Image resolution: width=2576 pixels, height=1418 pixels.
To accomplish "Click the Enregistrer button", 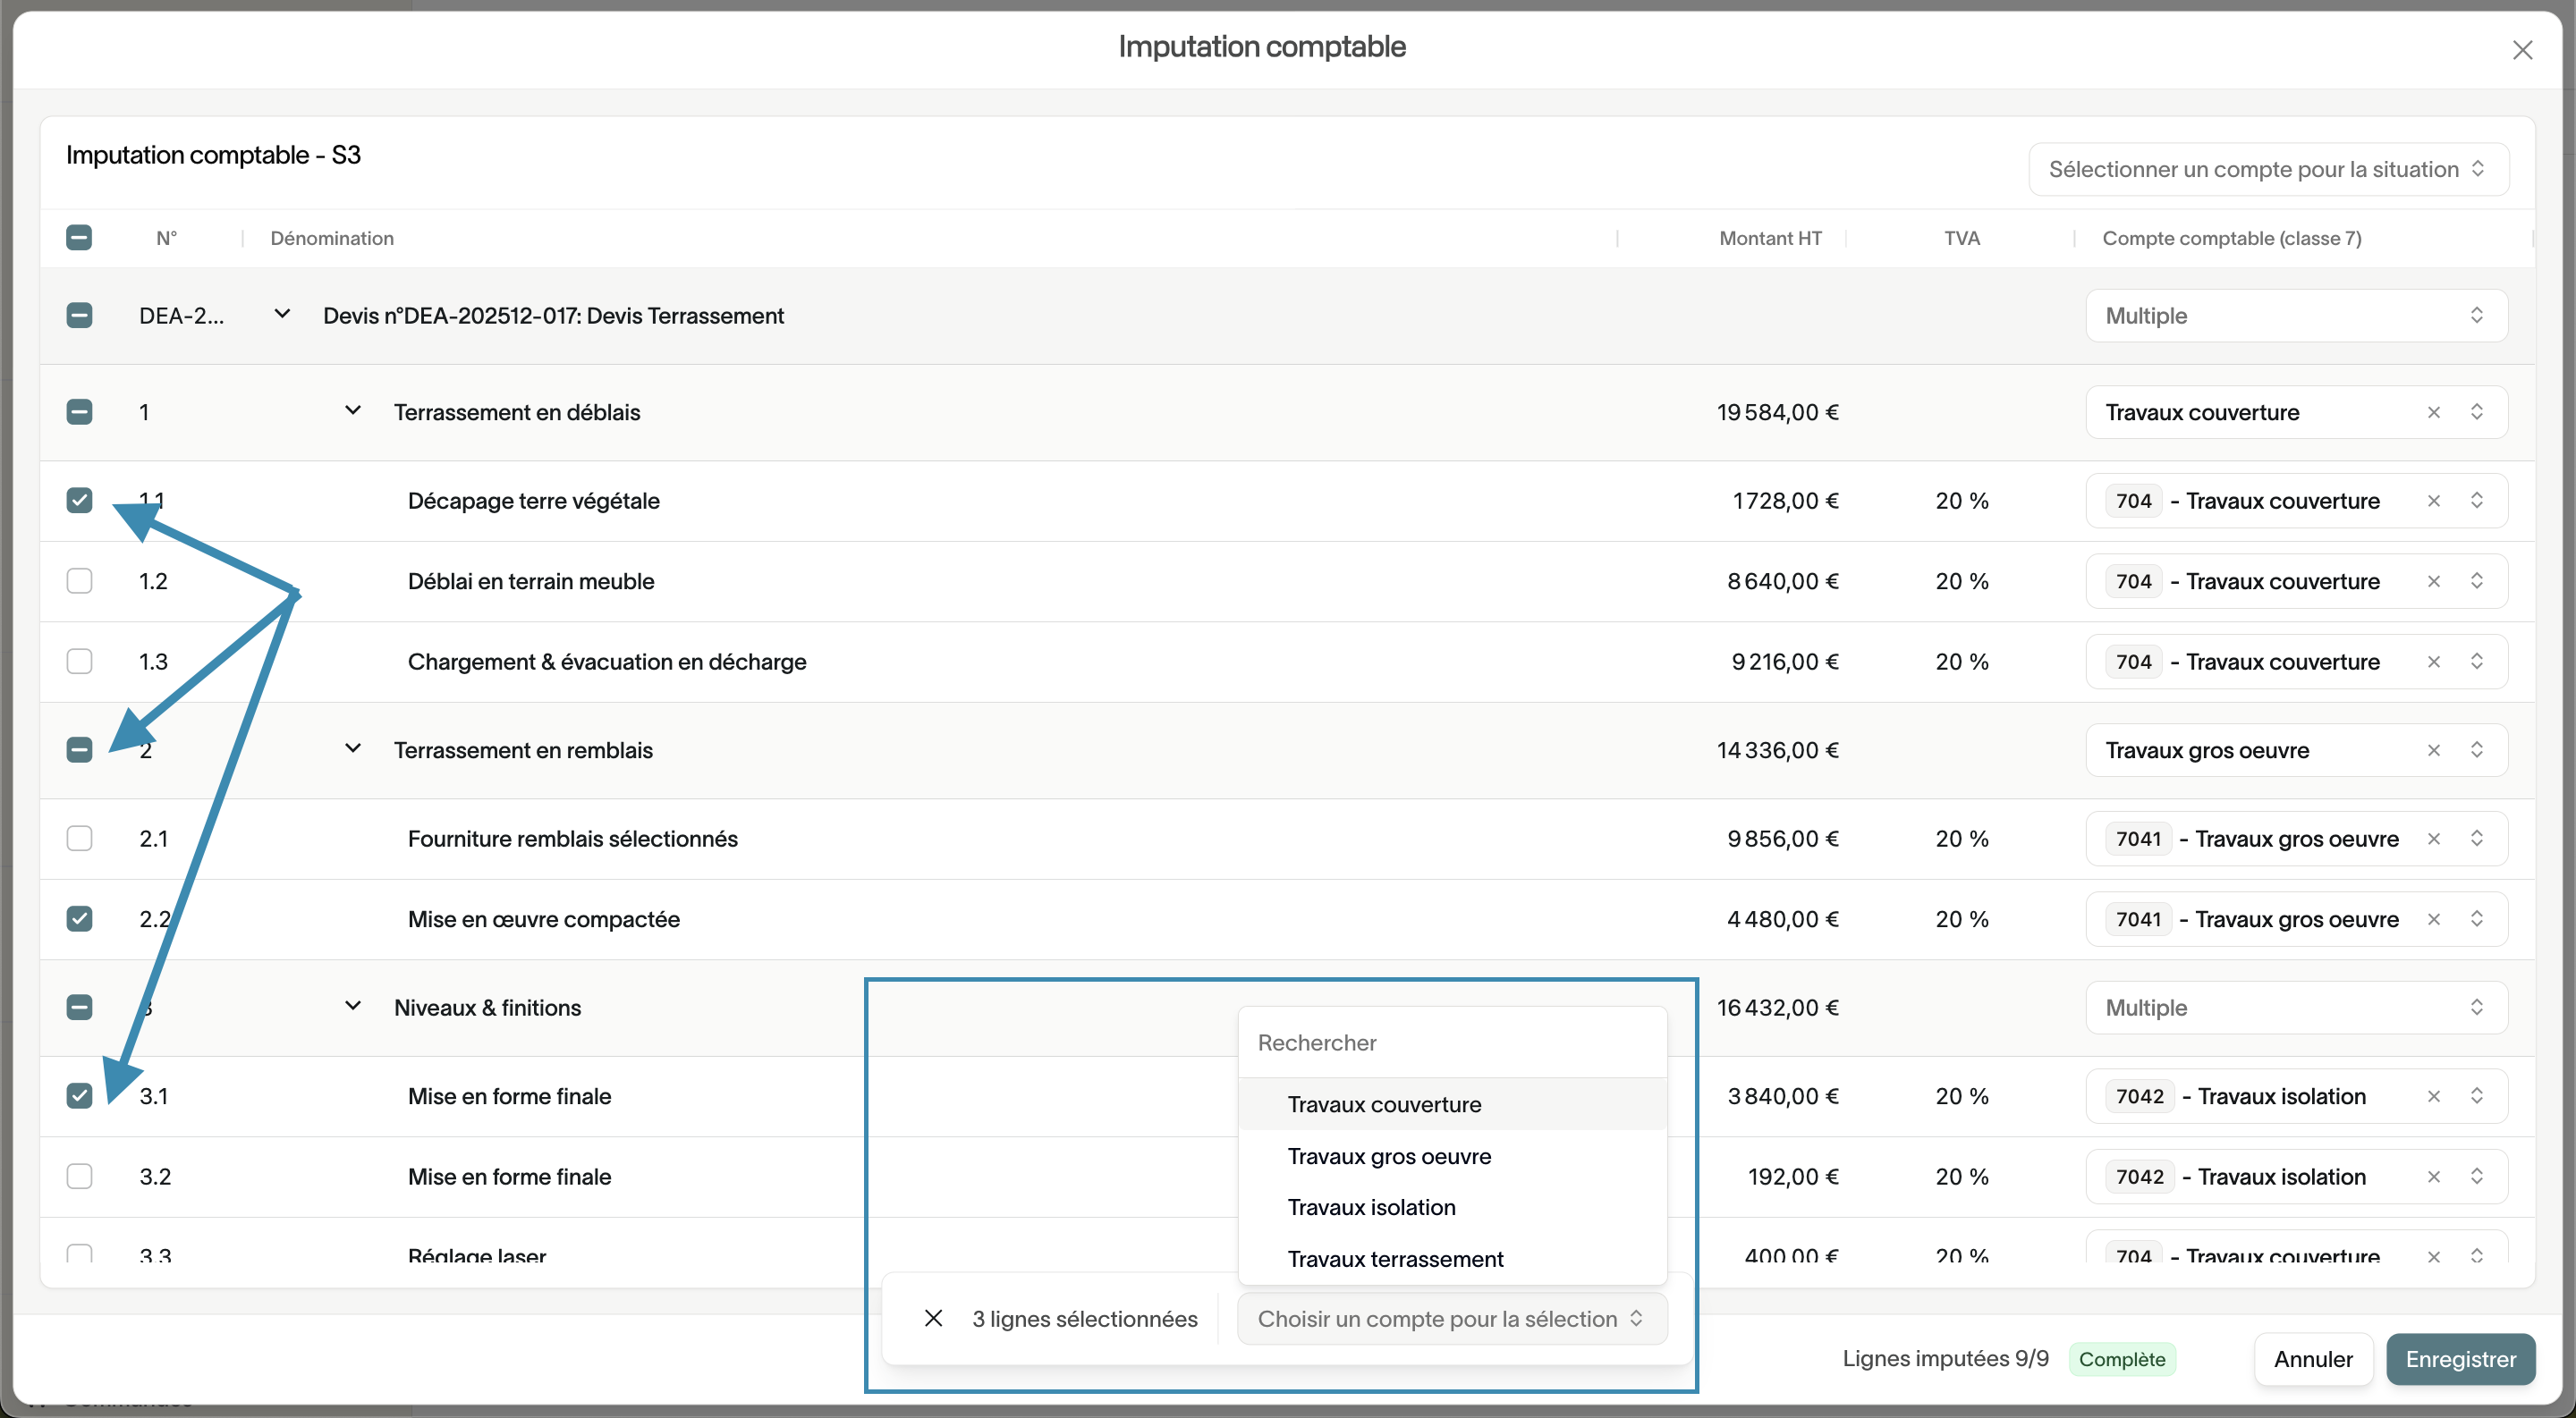I will [x=2459, y=1359].
